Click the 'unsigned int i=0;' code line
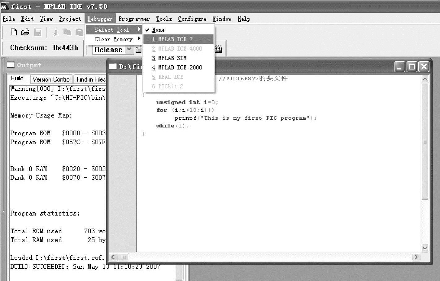 point(187,102)
